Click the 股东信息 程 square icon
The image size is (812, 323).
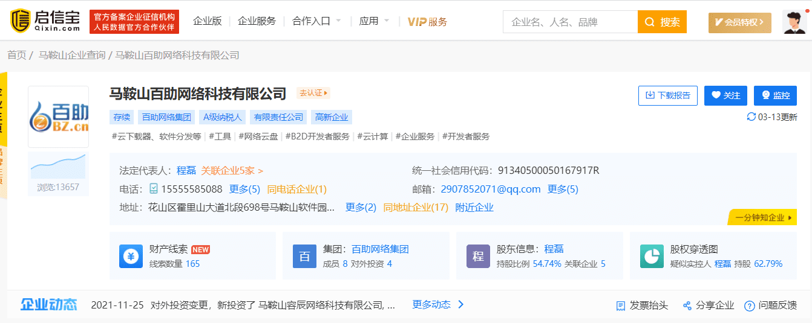click(478, 256)
